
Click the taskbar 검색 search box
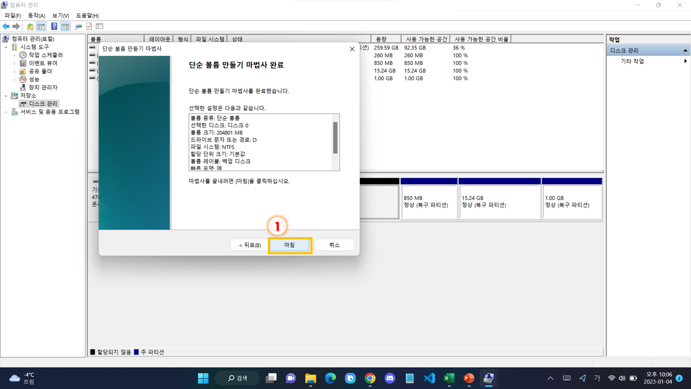237,378
